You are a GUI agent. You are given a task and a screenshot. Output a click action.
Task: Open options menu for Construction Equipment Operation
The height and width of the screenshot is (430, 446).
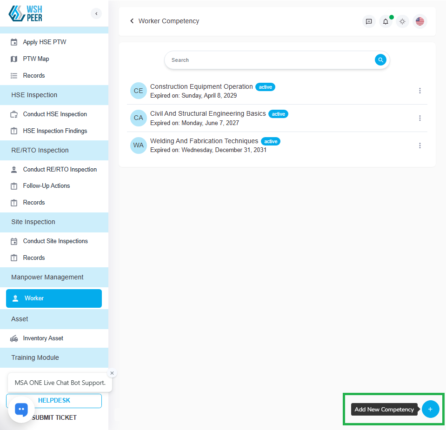click(x=419, y=91)
